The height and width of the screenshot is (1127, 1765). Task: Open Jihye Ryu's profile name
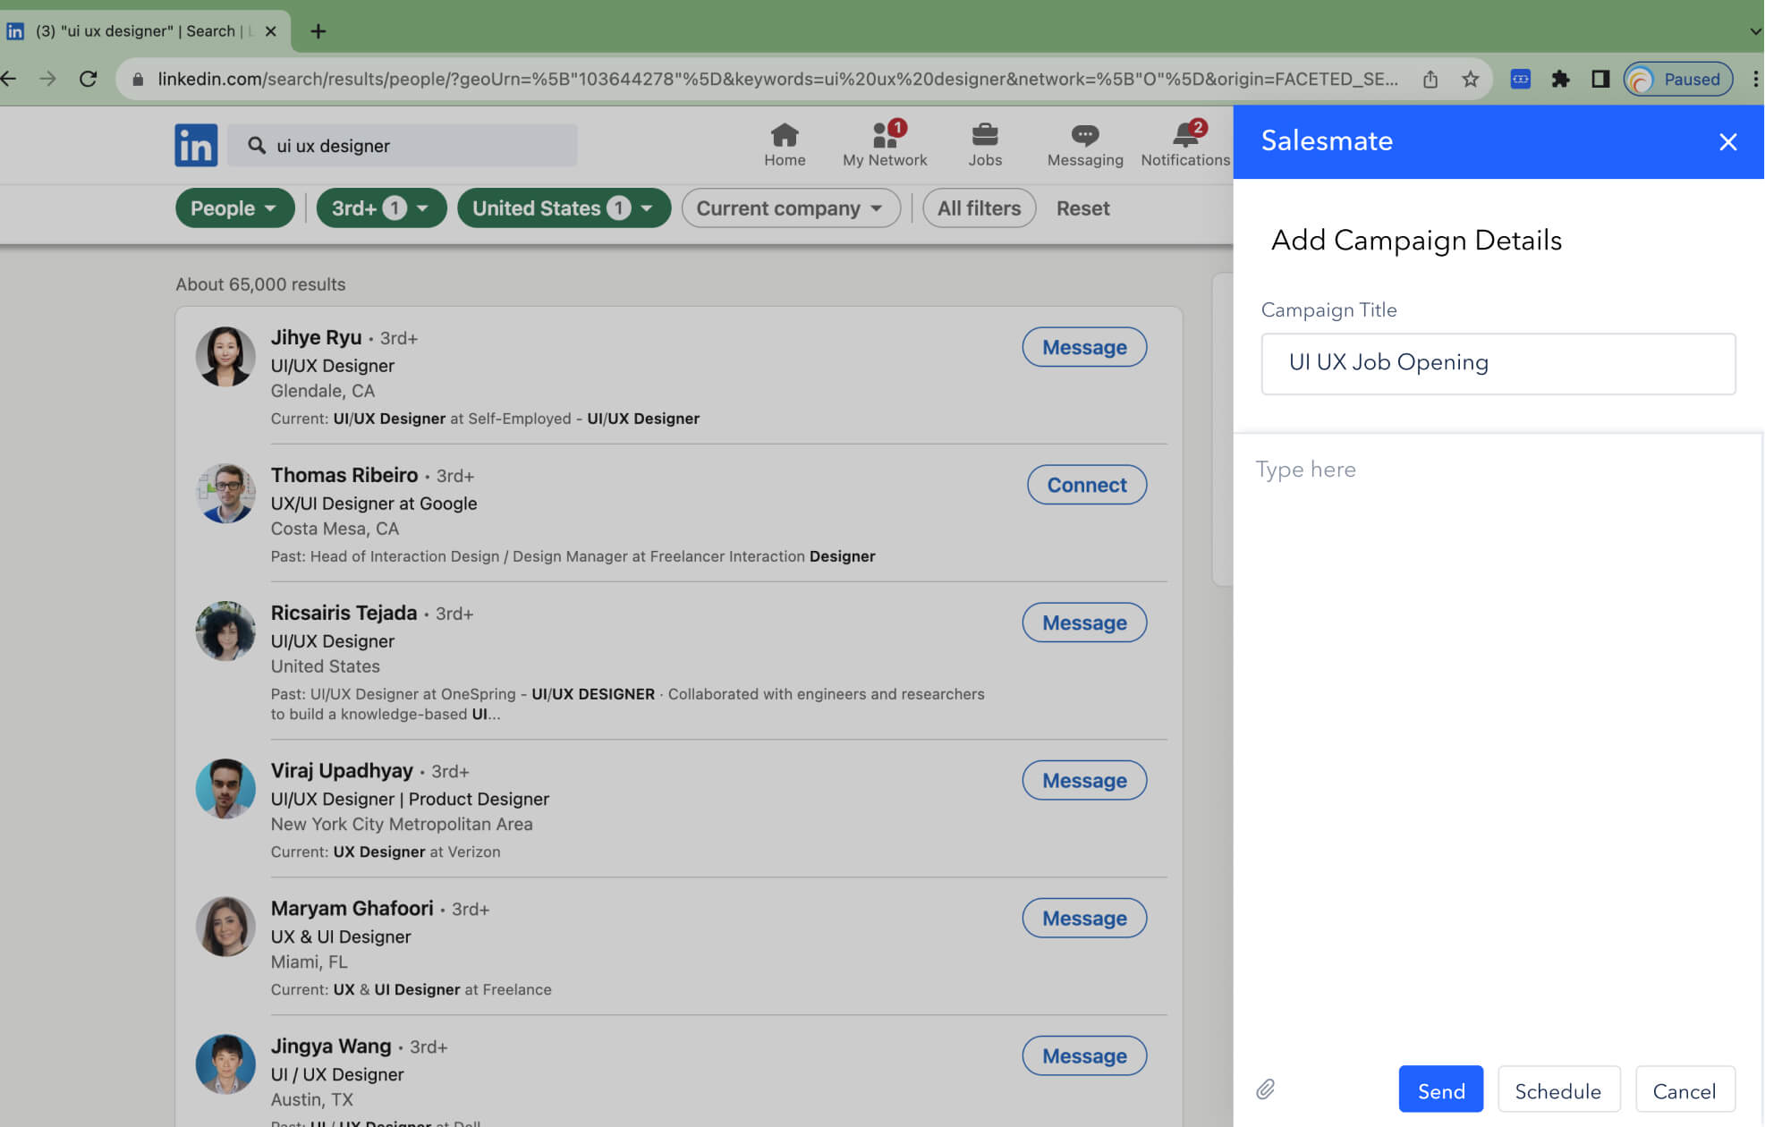coord(316,337)
